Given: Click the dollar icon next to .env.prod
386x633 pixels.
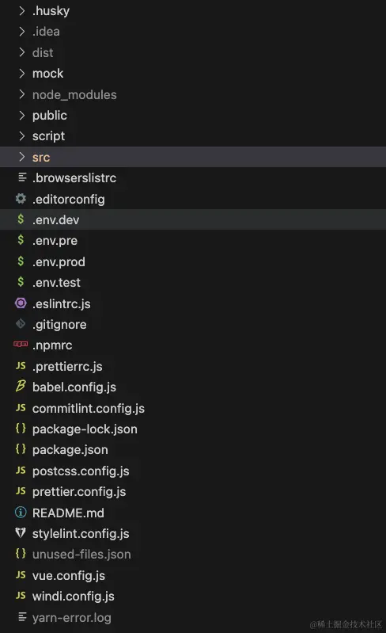Looking at the screenshot, I should [x=21, y=261].
